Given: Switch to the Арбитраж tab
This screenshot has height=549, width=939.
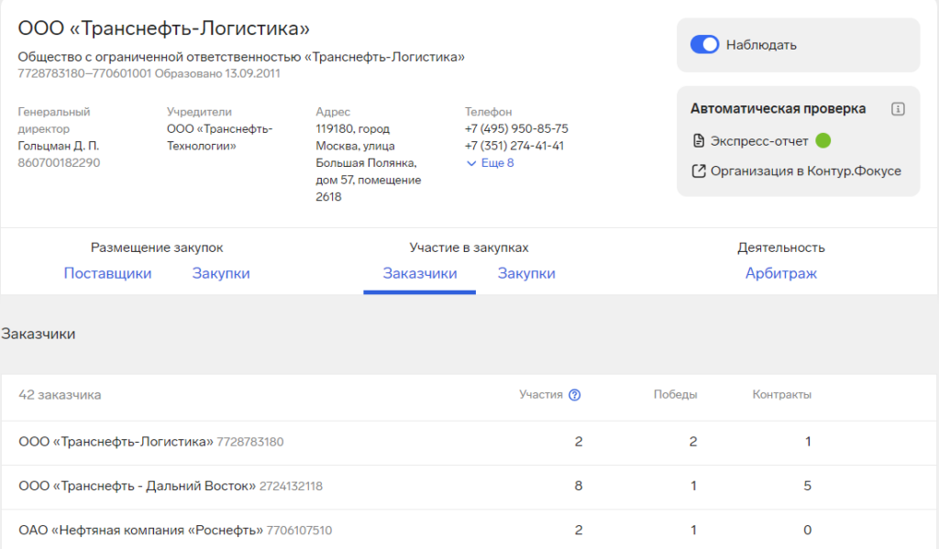Looking at the screenshot, I should pyautogui.click(x=780, y=273).
